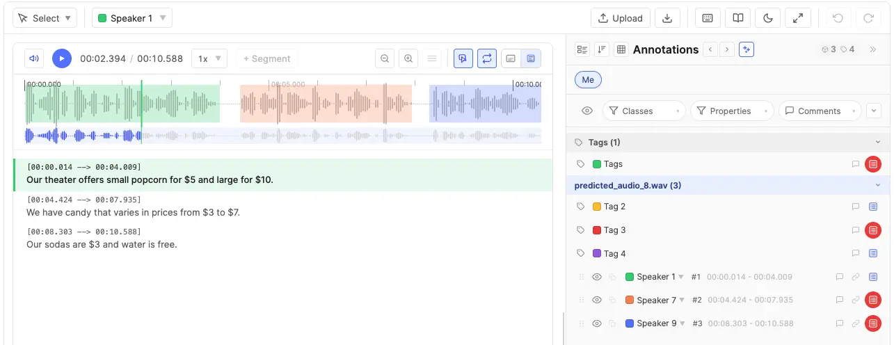Collapse the Tags (1) section
Viewport: 894px width, 345px height.
tap(877, 143)
